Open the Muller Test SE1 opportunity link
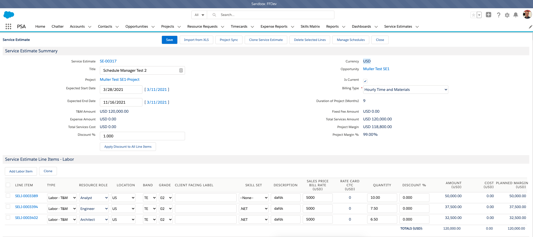 (376, 69)
